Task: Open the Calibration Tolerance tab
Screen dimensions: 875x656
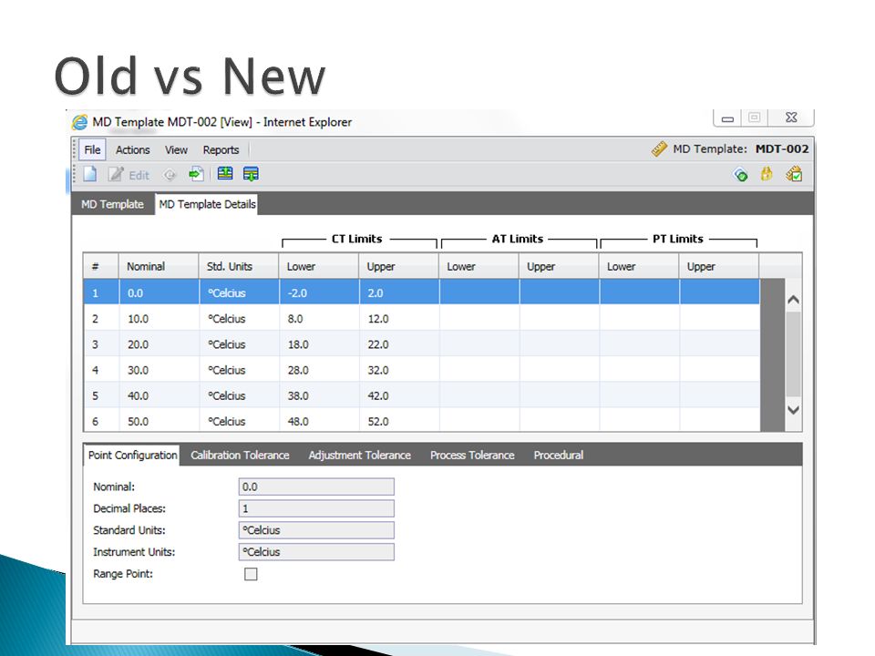Action: (x=240, y=456)
